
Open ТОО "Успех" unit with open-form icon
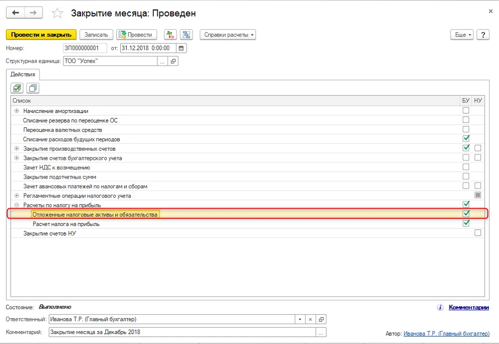pos(173,61)
